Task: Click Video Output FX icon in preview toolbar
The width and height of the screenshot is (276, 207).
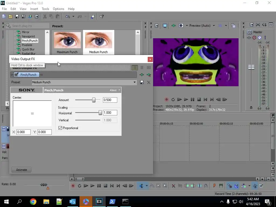Action: [174, 26]
